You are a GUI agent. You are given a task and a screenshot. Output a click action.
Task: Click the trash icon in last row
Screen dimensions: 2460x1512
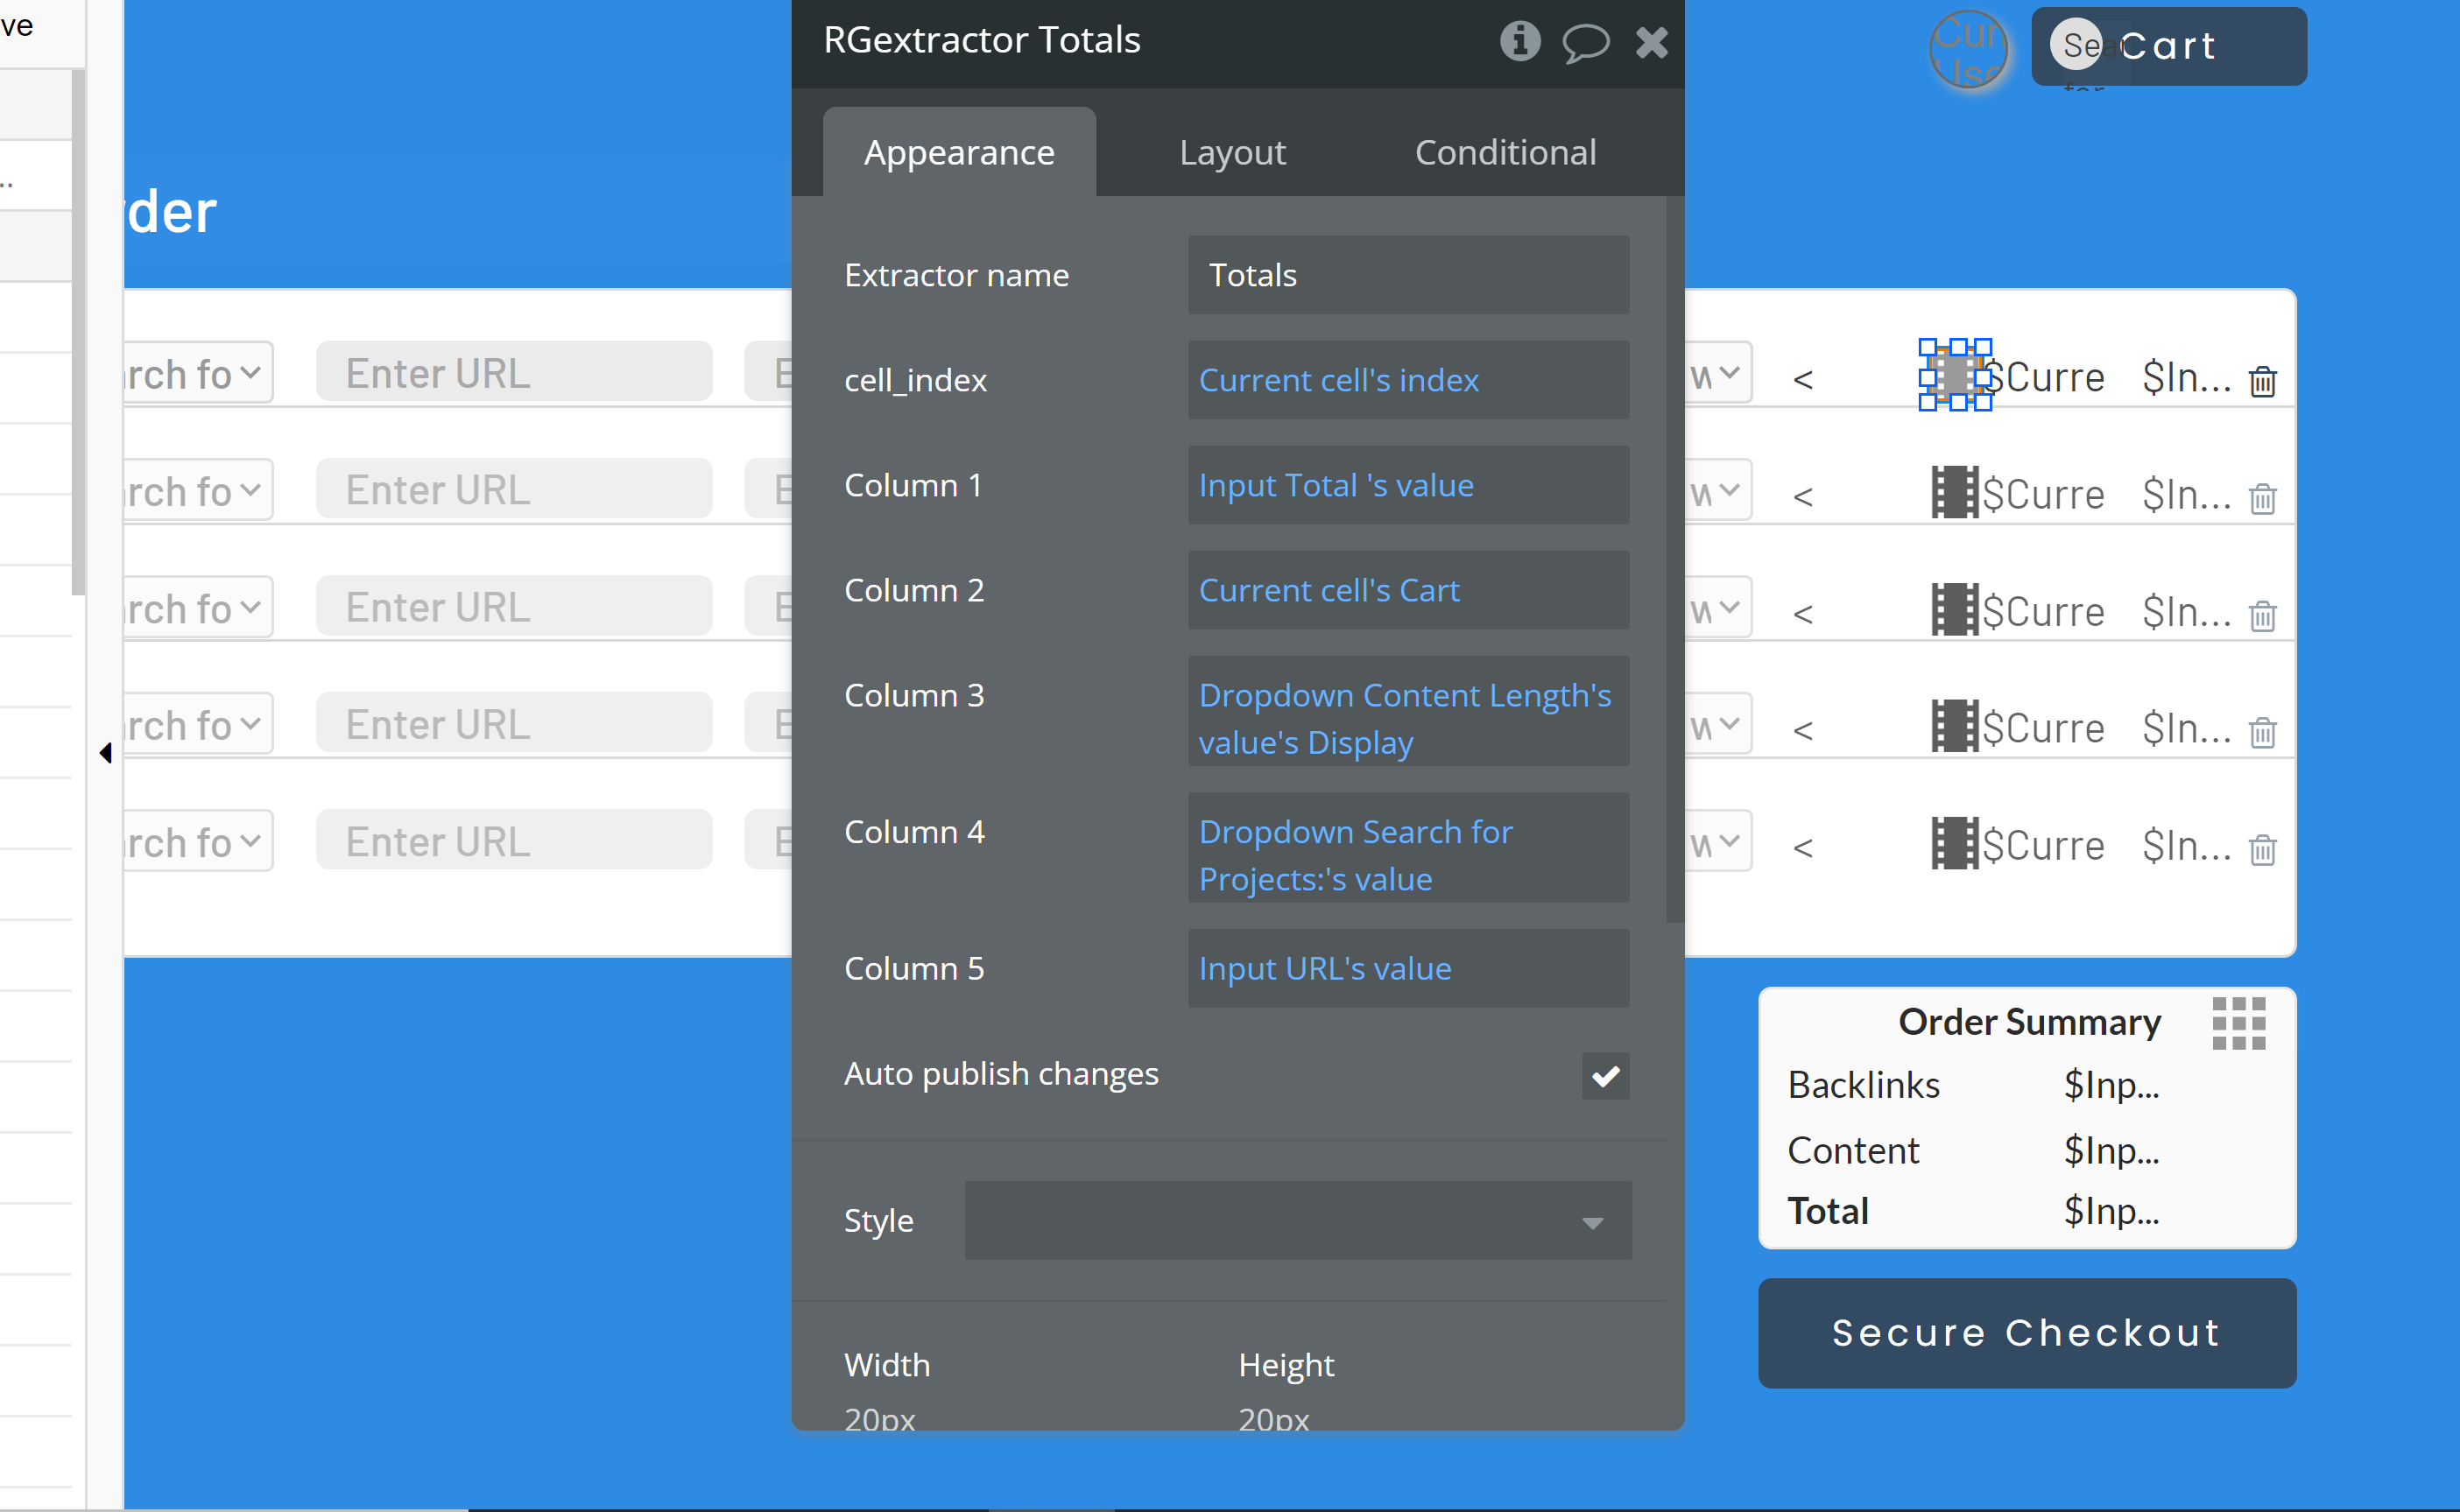pyautogui.click(x=2263, y=849)
